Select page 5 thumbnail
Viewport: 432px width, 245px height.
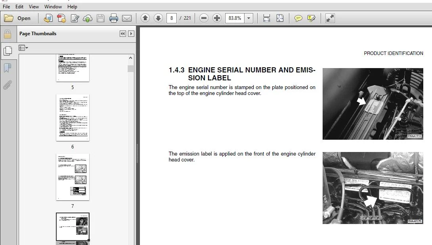coord(73,68)
